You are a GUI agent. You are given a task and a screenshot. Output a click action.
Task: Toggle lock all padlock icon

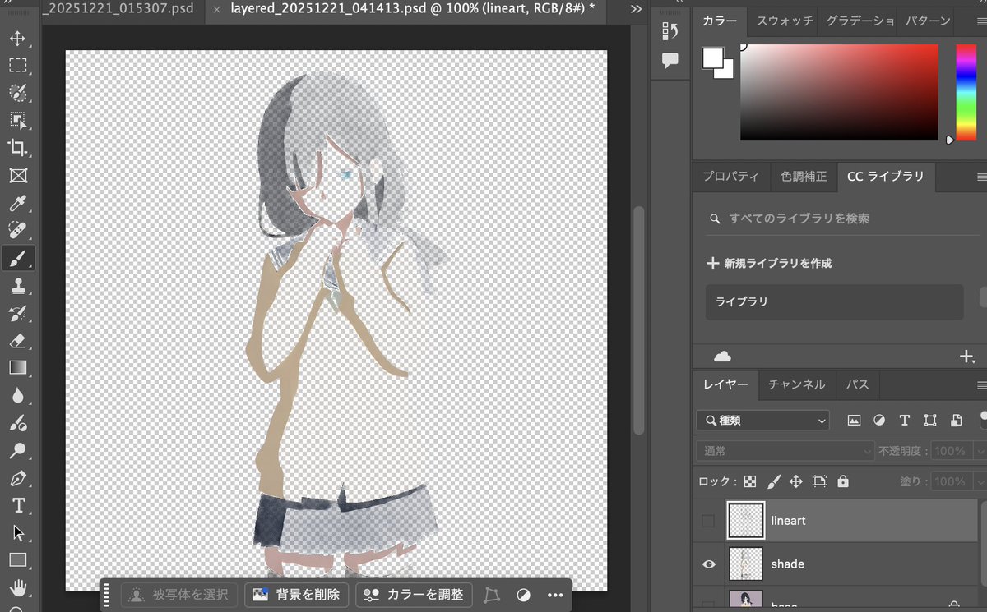(x=842, y=481)
